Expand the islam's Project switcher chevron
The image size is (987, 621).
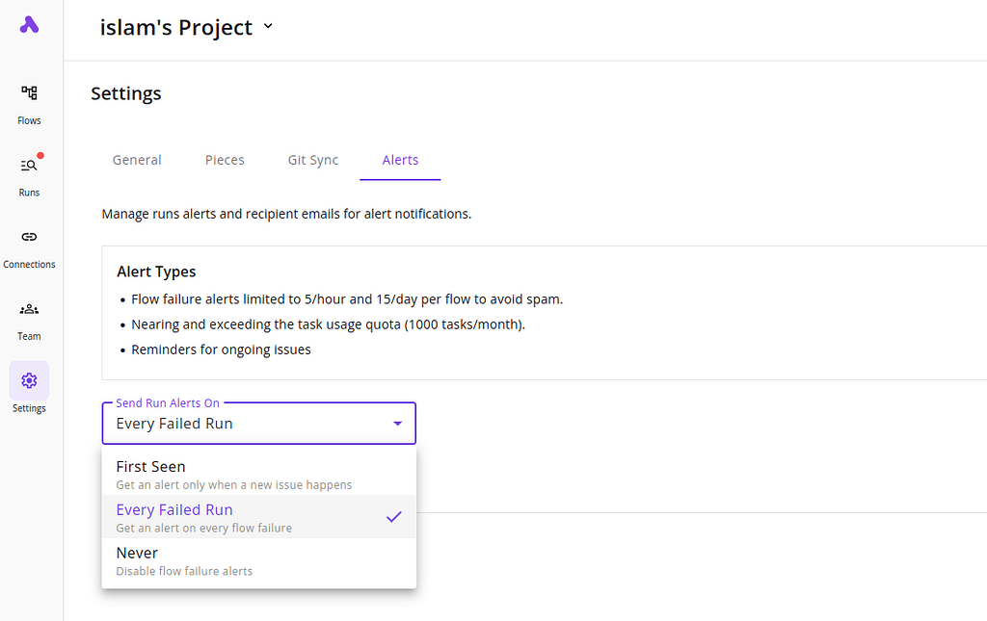coord(267,27)
